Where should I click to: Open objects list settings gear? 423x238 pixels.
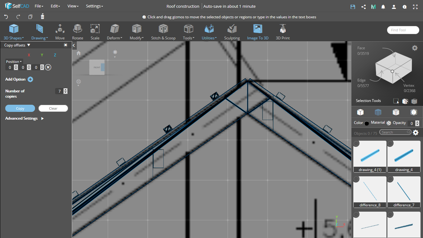[x=416, y=132]
